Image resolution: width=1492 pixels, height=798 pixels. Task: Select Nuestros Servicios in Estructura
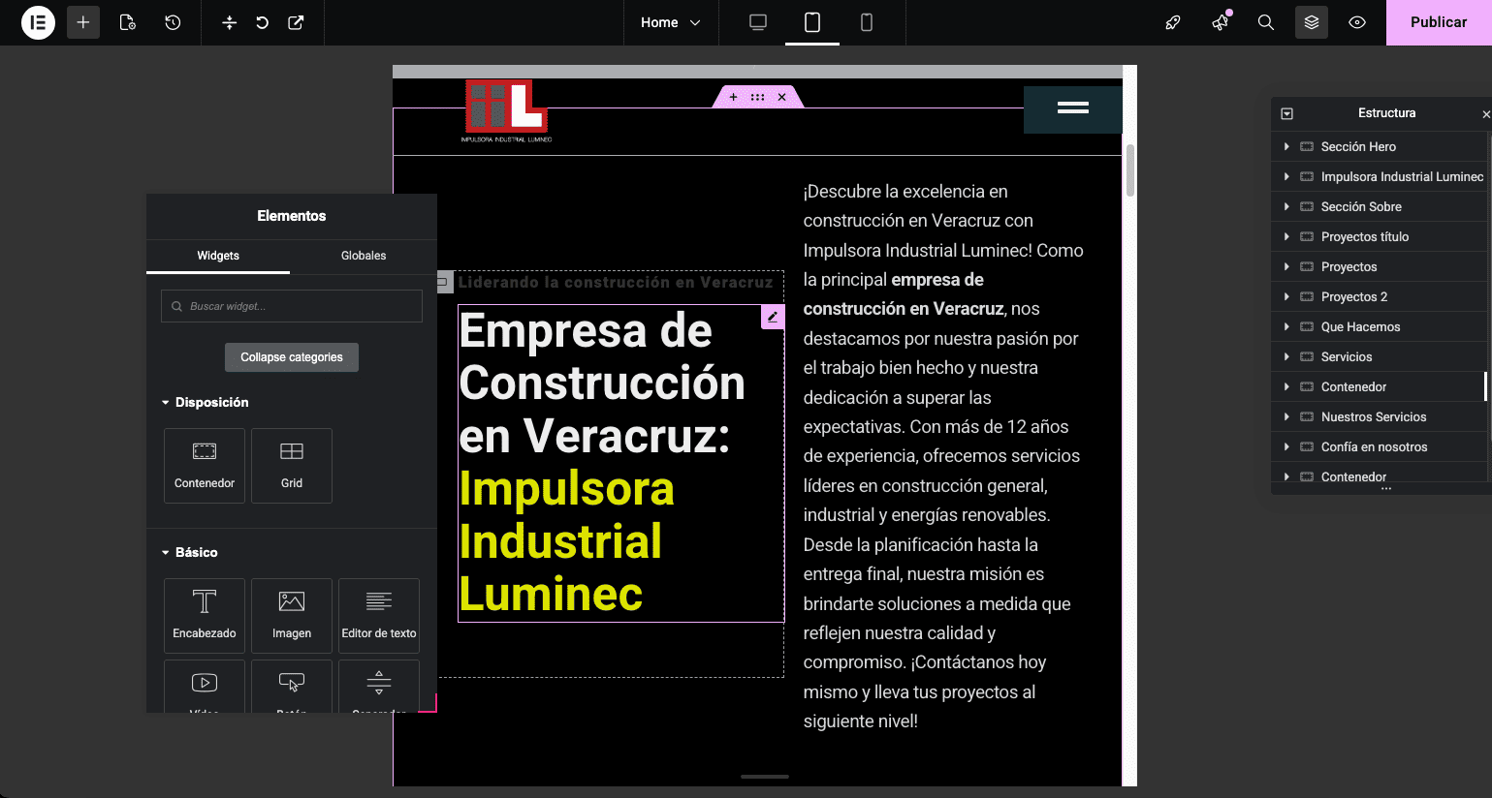tap(1380, 416)
